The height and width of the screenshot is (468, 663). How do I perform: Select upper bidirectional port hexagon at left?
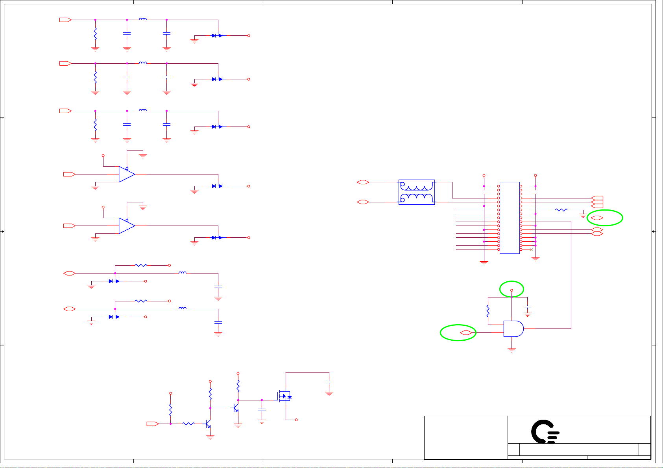point(69,273)
